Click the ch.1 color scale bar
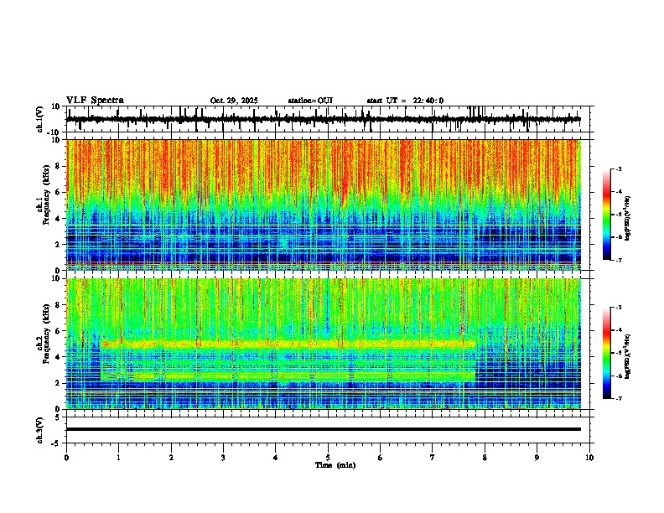Viewport: 664px width, 513px height. click(x=607, y=215)
